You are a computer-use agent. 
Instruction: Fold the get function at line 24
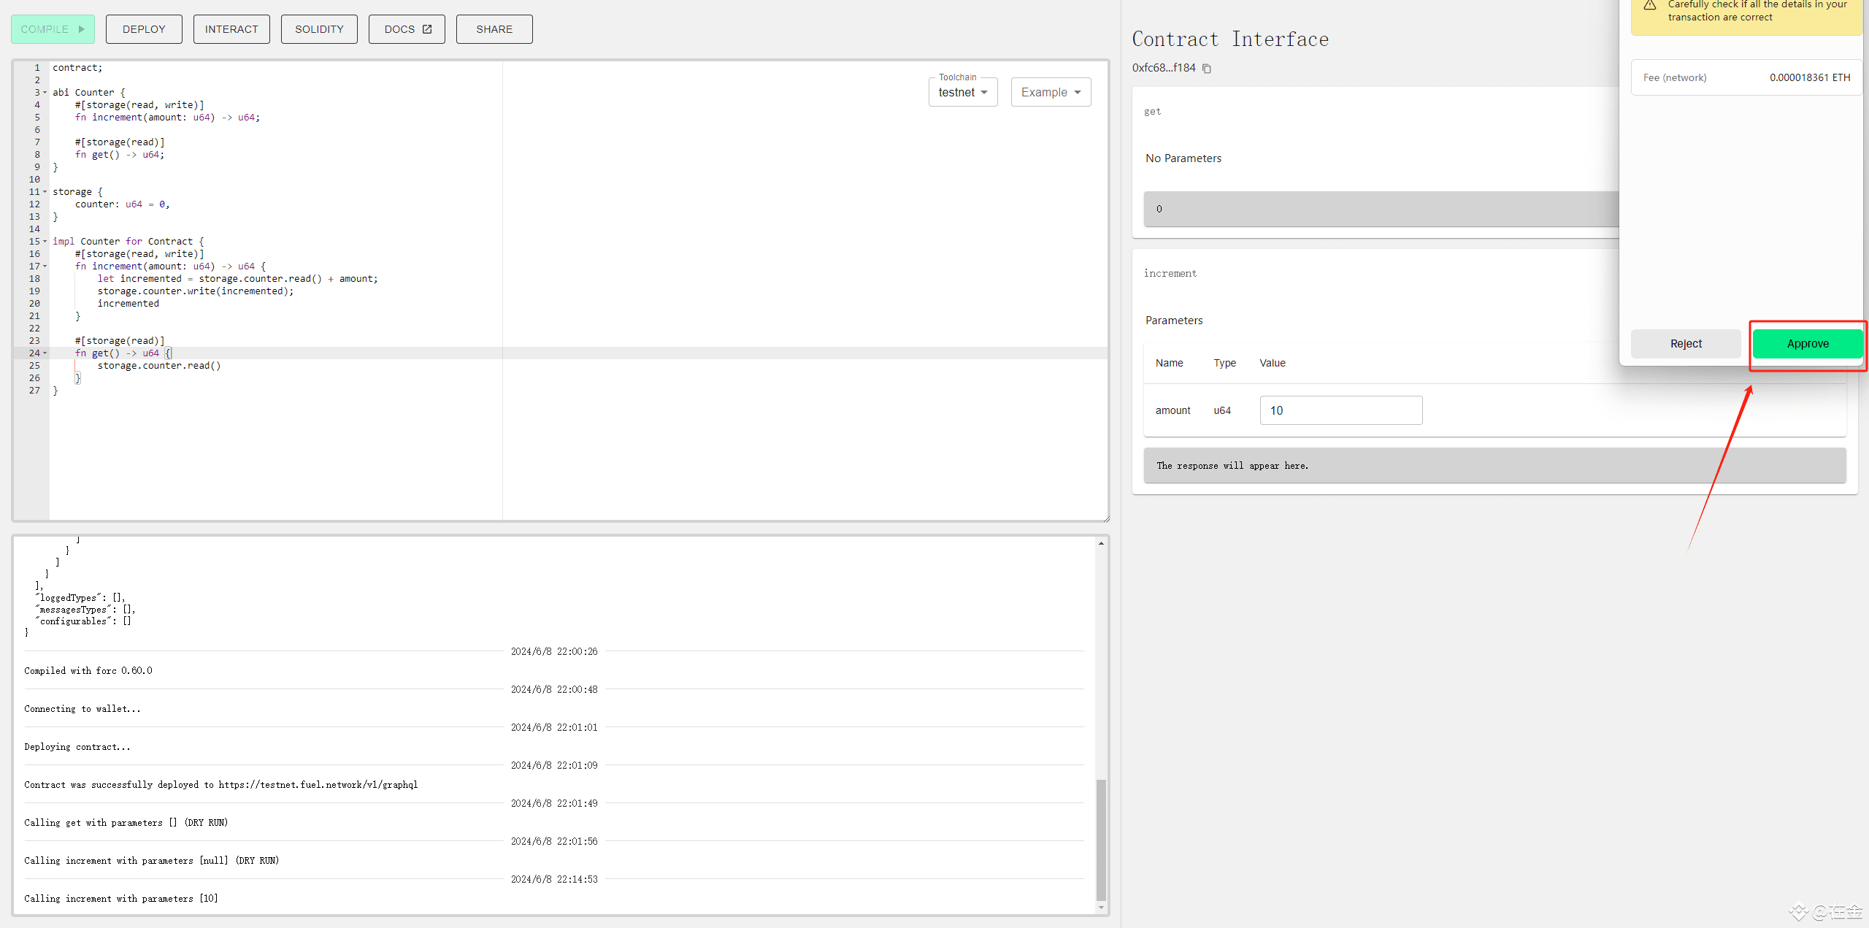(x=45, y=353)
